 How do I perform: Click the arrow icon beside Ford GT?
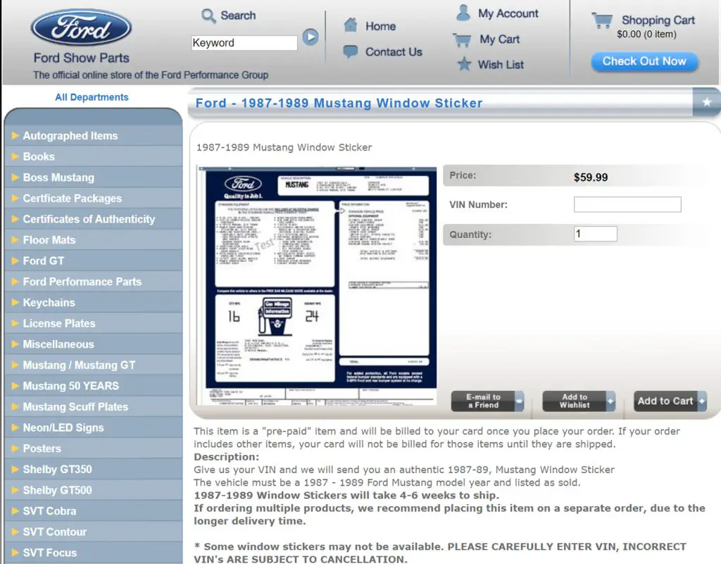click(x=15, y=261)
